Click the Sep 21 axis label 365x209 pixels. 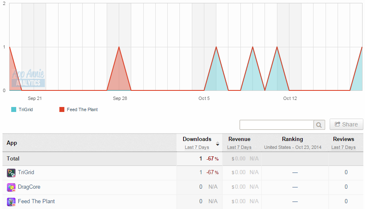35,98
